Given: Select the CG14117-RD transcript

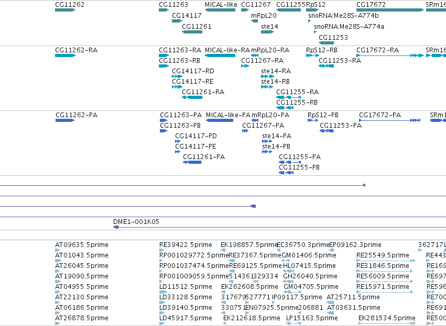Looking at the screenshot, I should coord(177,76).
